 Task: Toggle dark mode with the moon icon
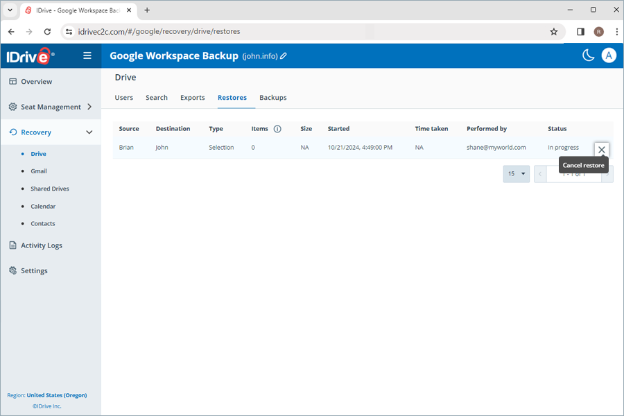tap(588, 55)
